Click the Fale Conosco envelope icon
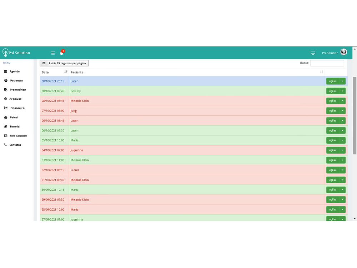Viewport: 357px width, 268px height. point(6,135)
